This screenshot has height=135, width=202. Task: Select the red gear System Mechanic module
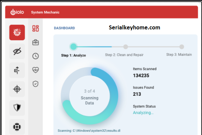tap(17, 32)
